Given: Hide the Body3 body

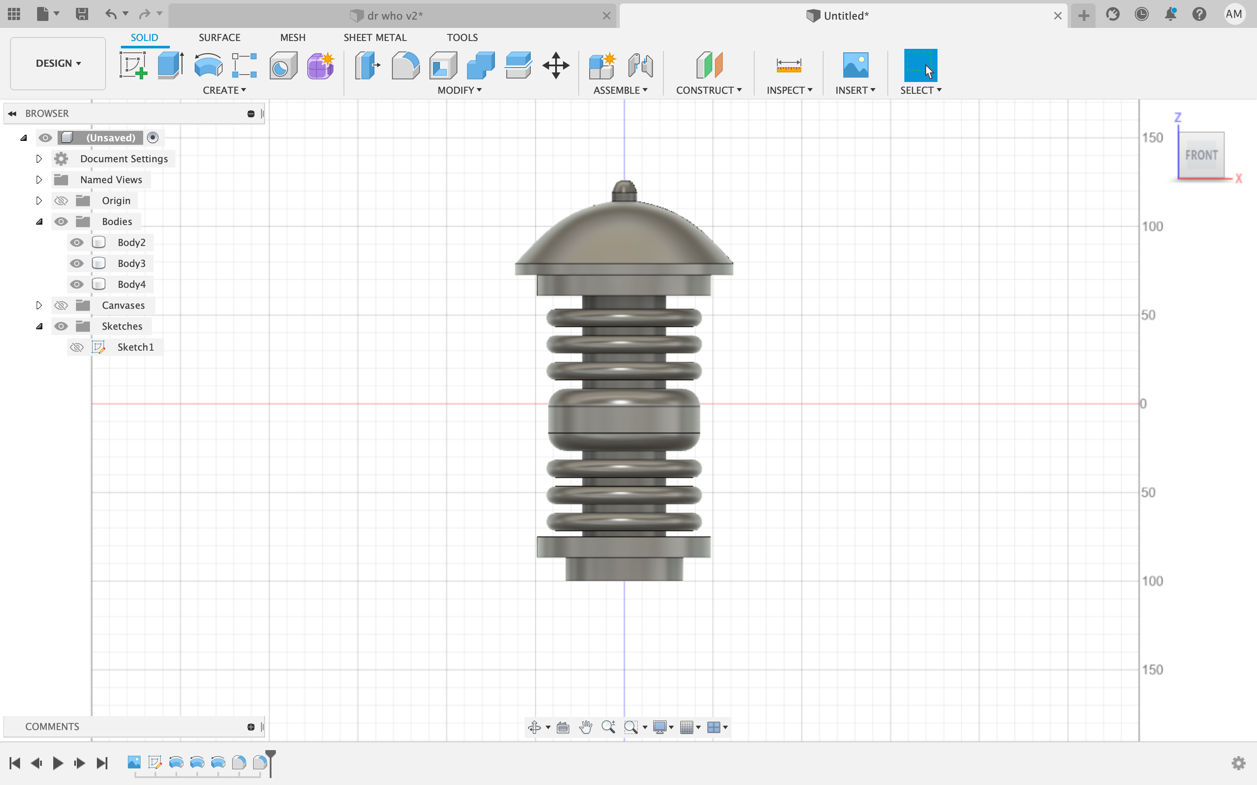Looking at the screenshot, I should click(x=76, y=263).
